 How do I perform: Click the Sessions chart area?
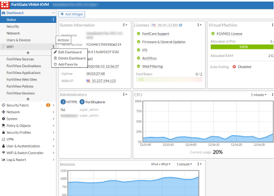tap(134, 183)
